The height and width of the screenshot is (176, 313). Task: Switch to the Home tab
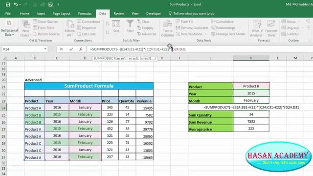[x=24, y=14]
